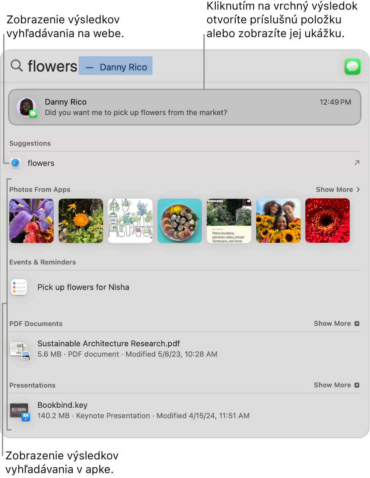The width and height of the screenshot is (370, 478).
Task: Click the message text about flowers from market
Action: point(136,113)
